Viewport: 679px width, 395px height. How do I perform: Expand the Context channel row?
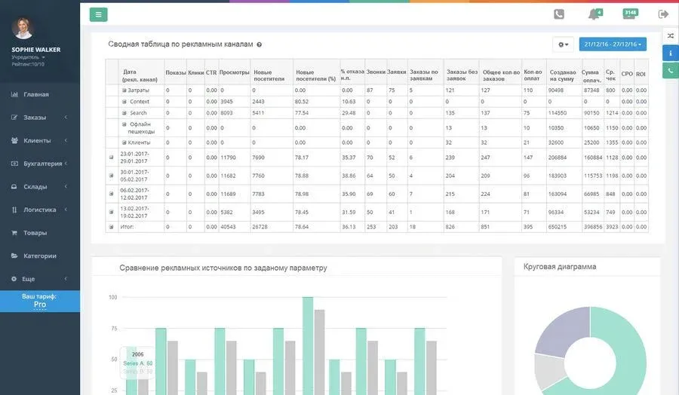click(124, 102)
